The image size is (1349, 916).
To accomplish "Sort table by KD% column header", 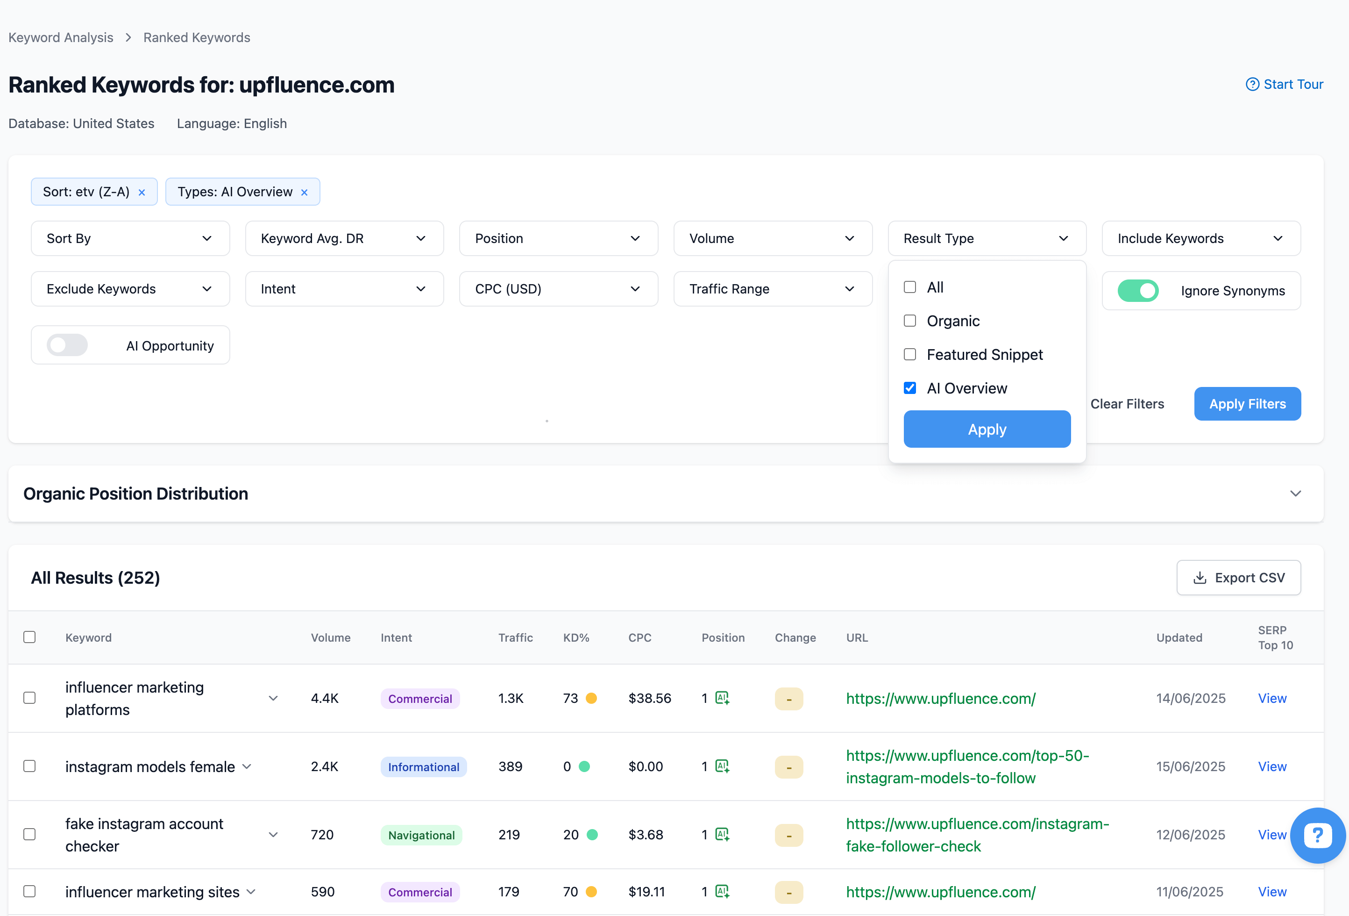I will (x=576, y=637).
